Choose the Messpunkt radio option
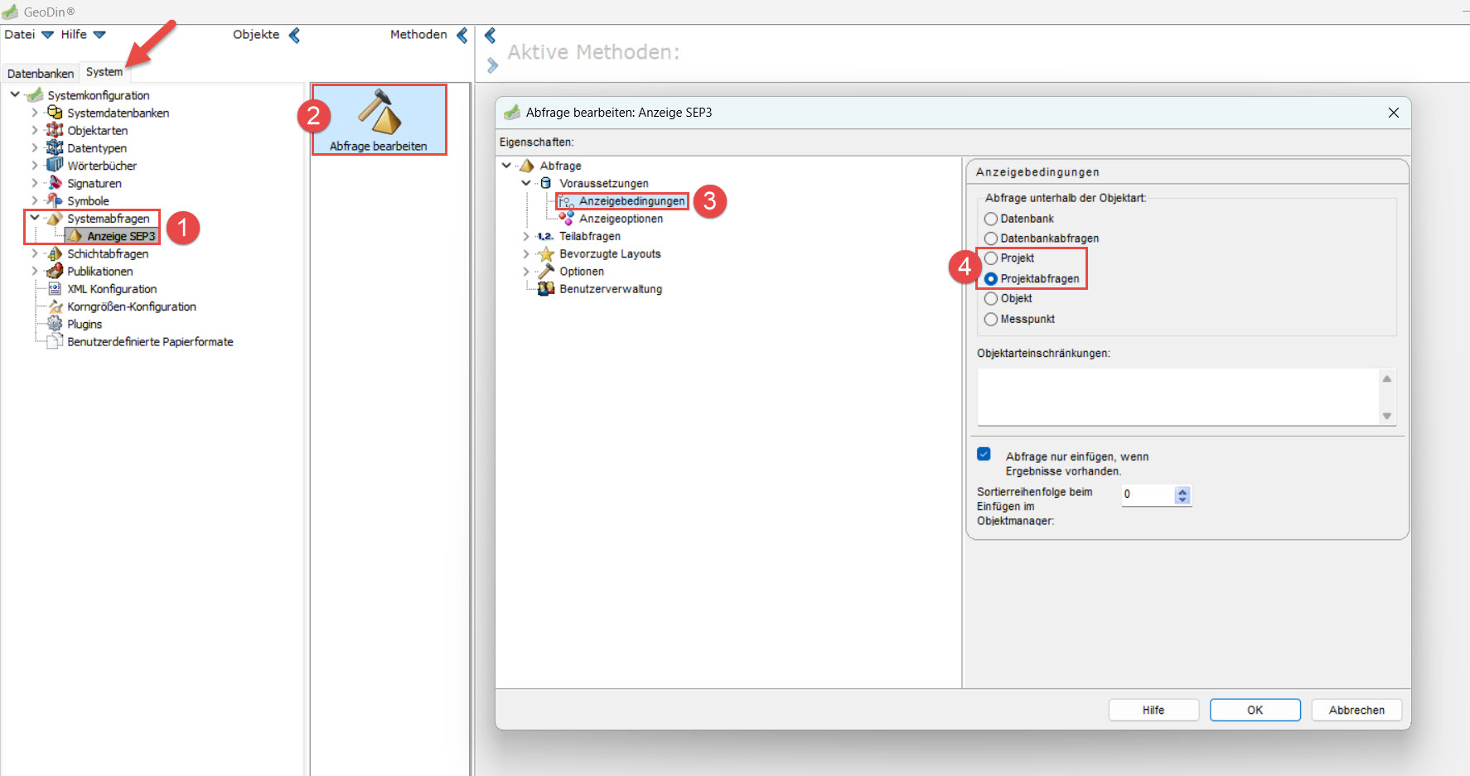Screen dimensions: 1470x776 coord(991,319)
